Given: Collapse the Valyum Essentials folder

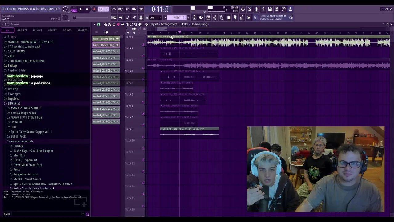Looking at the screenshot, I should [22, 141].
